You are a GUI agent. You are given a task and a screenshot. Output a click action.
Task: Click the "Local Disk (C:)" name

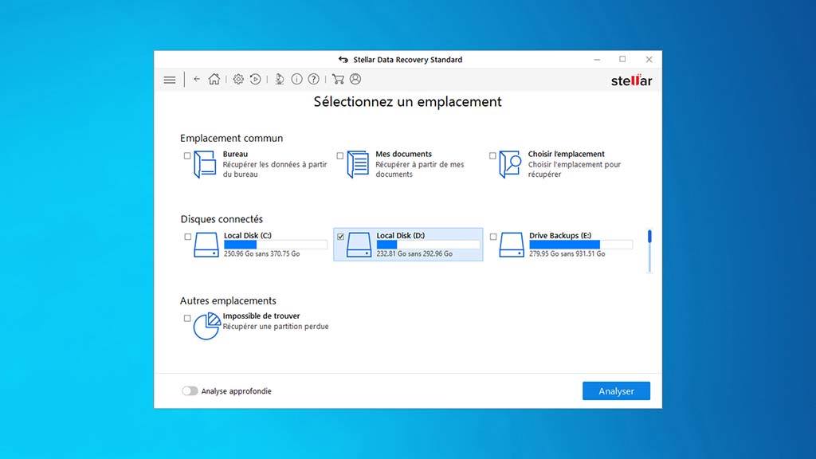tap(248, 235)
